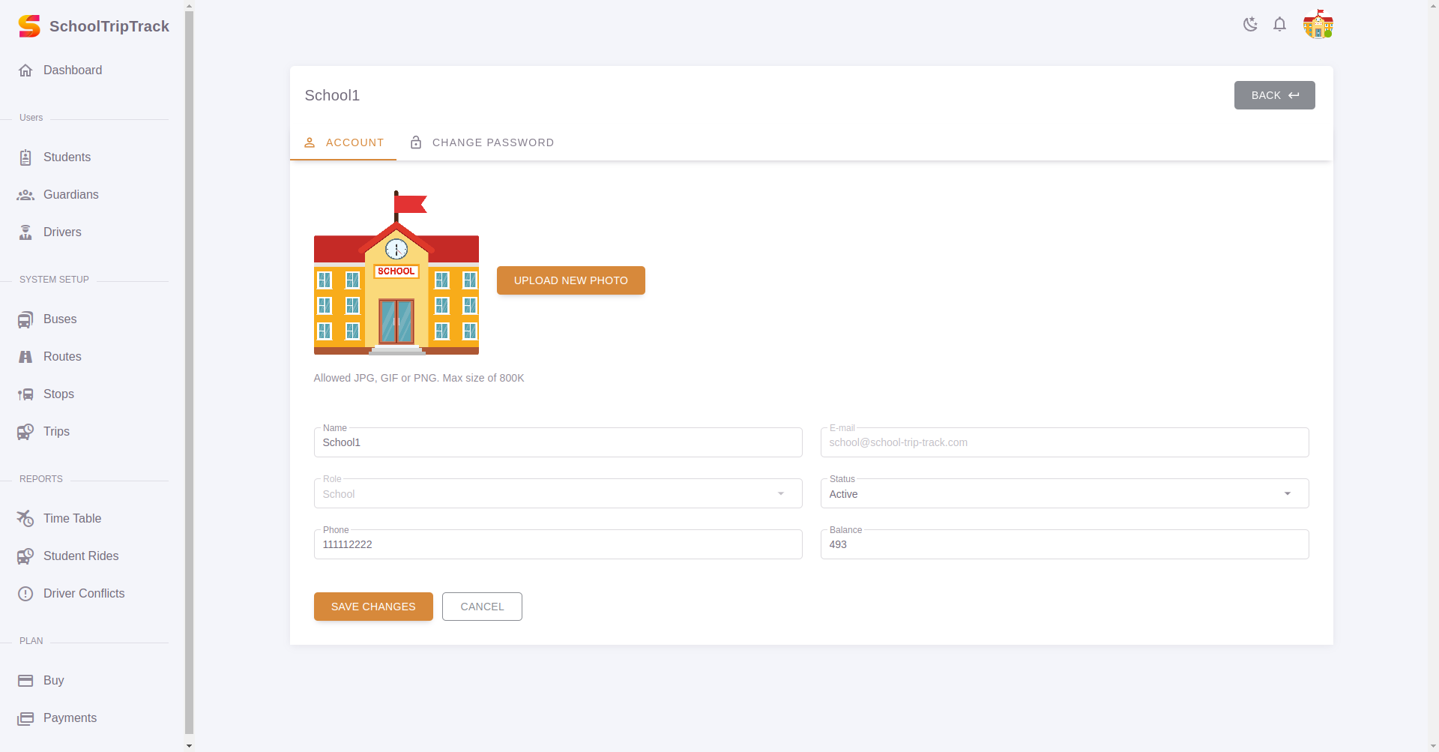Screen dimensions: 1439x752
Task: Go to the Account tab
Action: click(x=343, y=142)
